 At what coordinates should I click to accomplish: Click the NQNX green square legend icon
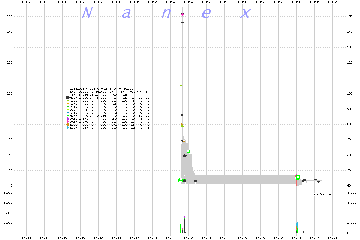[68, 115]
